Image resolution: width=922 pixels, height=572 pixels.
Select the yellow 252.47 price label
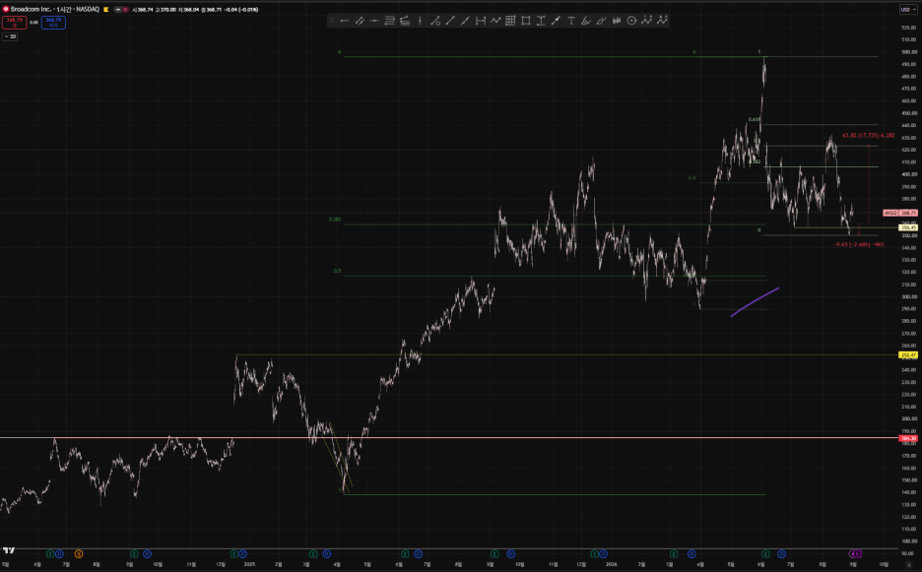[x=908, y=355]
